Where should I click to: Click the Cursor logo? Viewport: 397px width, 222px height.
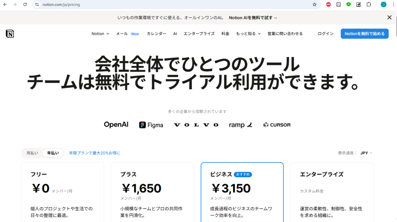pos(277,125)
